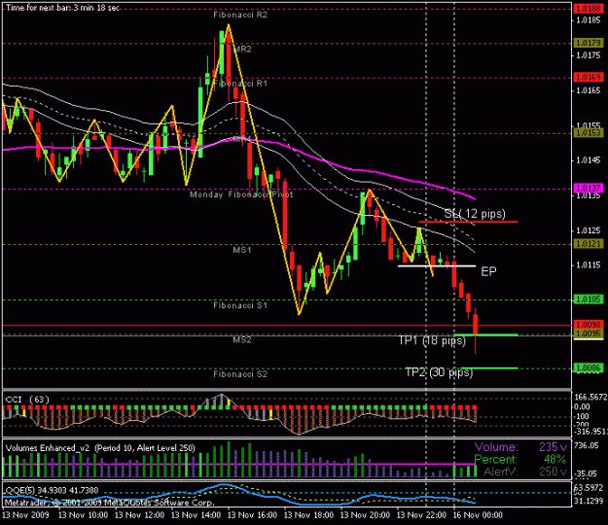The height and width of the screenshot is (525, 608).
Task: Select the green TP1 target line
Action: 485,334
